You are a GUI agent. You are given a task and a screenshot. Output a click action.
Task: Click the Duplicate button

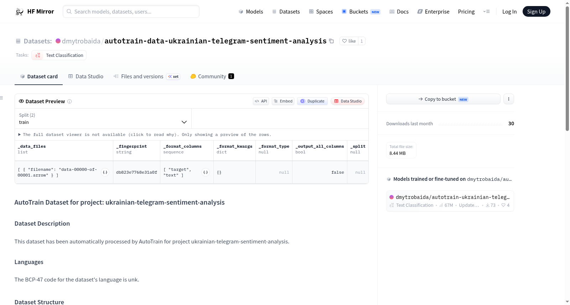point(312,101)
